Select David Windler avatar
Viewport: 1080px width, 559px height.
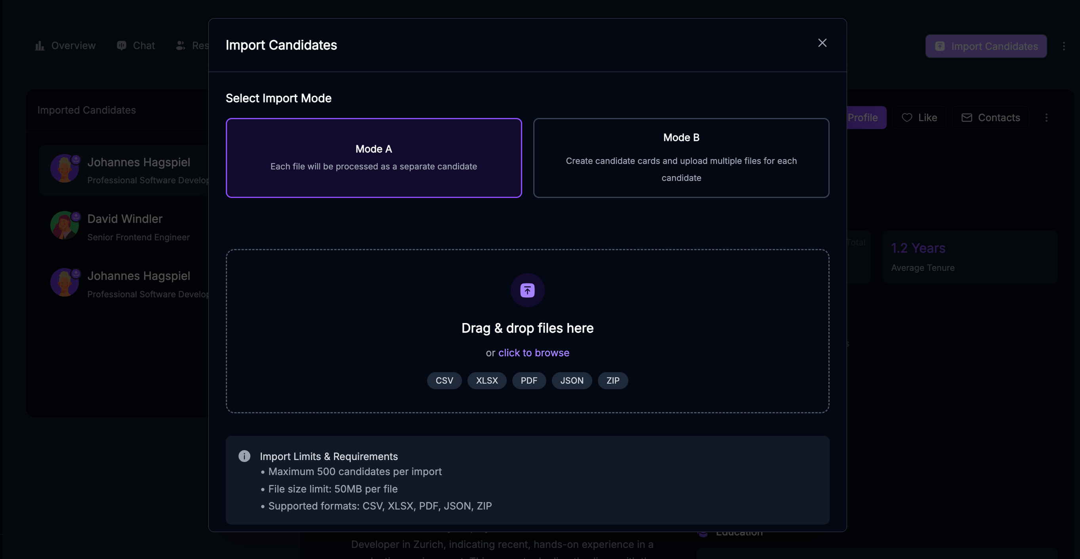click(x=64, y=225)
